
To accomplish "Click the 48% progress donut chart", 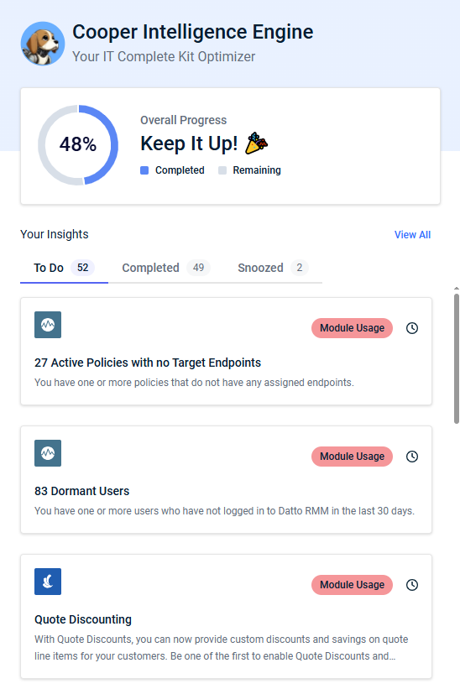I will 78,145.
